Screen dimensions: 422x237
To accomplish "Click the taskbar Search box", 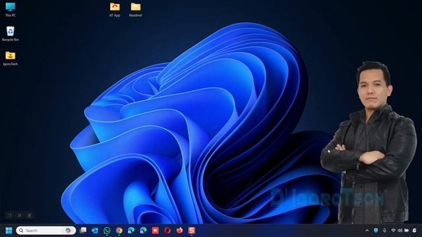I will pyautogui.click(x=45, y=230).
